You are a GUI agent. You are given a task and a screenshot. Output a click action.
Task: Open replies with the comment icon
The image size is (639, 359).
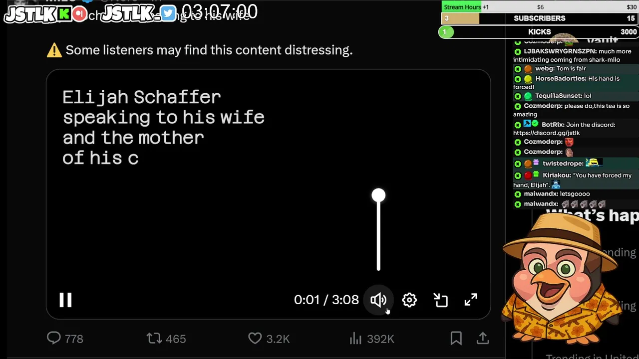coord(54,339)
